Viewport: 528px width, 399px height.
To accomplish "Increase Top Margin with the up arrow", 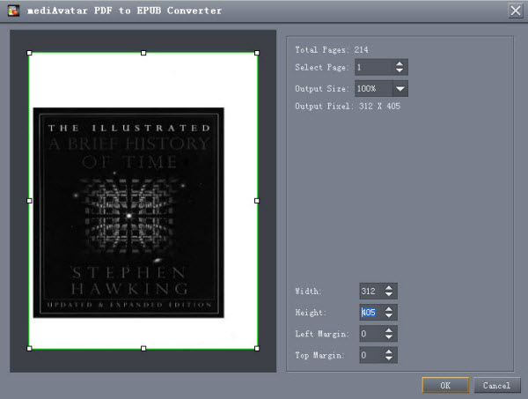I will coord(389,351).
